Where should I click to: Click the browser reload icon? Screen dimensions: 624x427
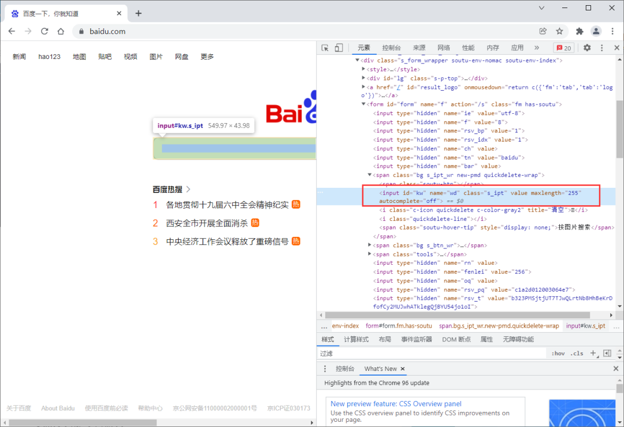(44, 31)
